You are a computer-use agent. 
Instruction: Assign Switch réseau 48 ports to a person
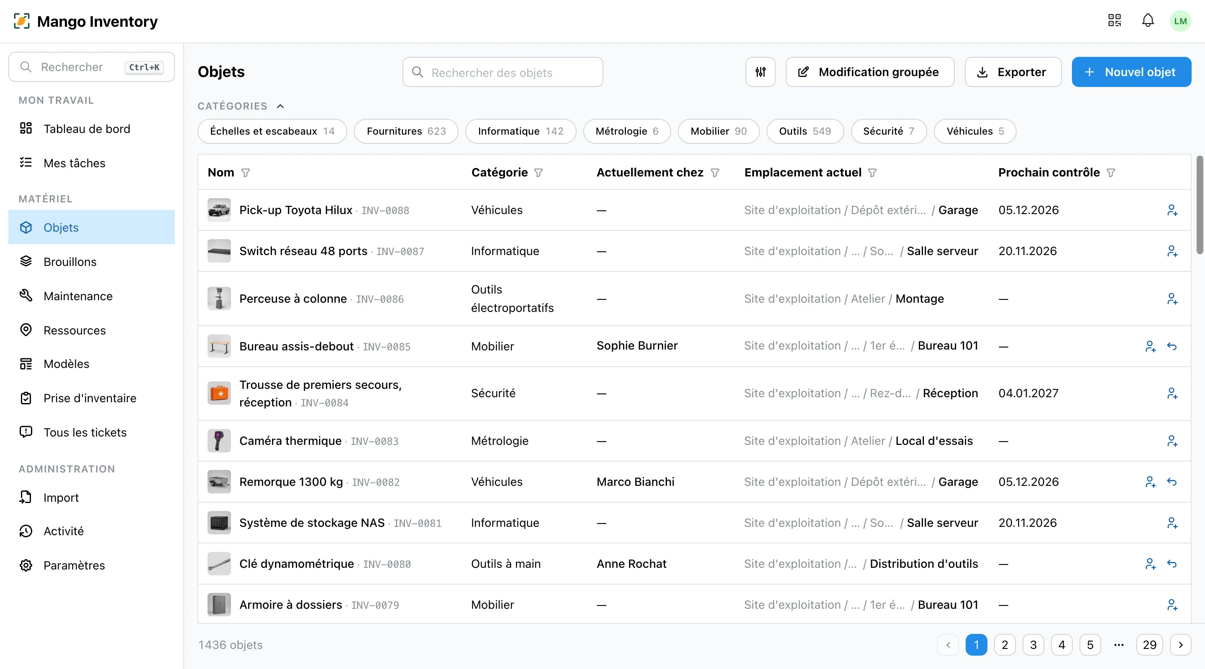coord(1172,252)
